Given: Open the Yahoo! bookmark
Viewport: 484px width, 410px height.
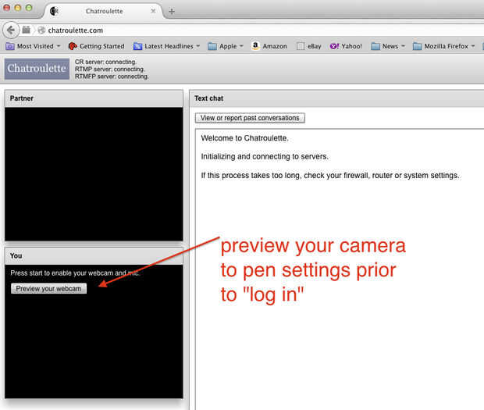Looking at the screenshot, I should click(346, 46).
